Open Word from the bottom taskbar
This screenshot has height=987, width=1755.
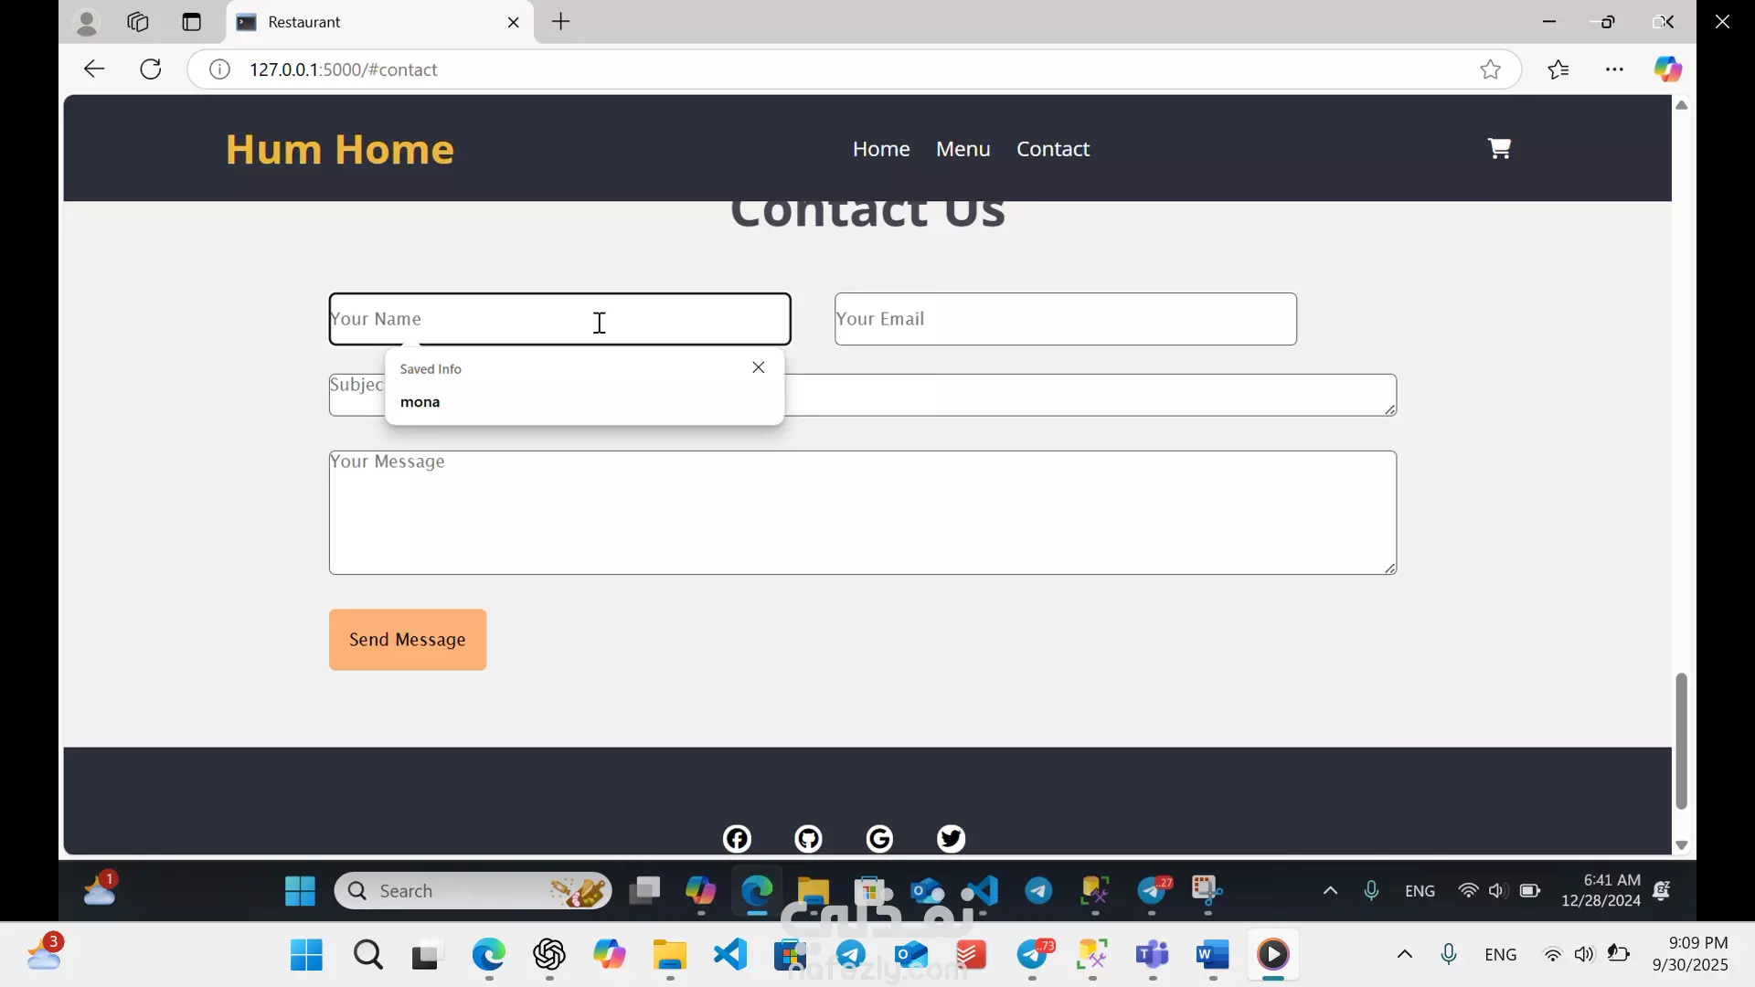click(1212, 955)
